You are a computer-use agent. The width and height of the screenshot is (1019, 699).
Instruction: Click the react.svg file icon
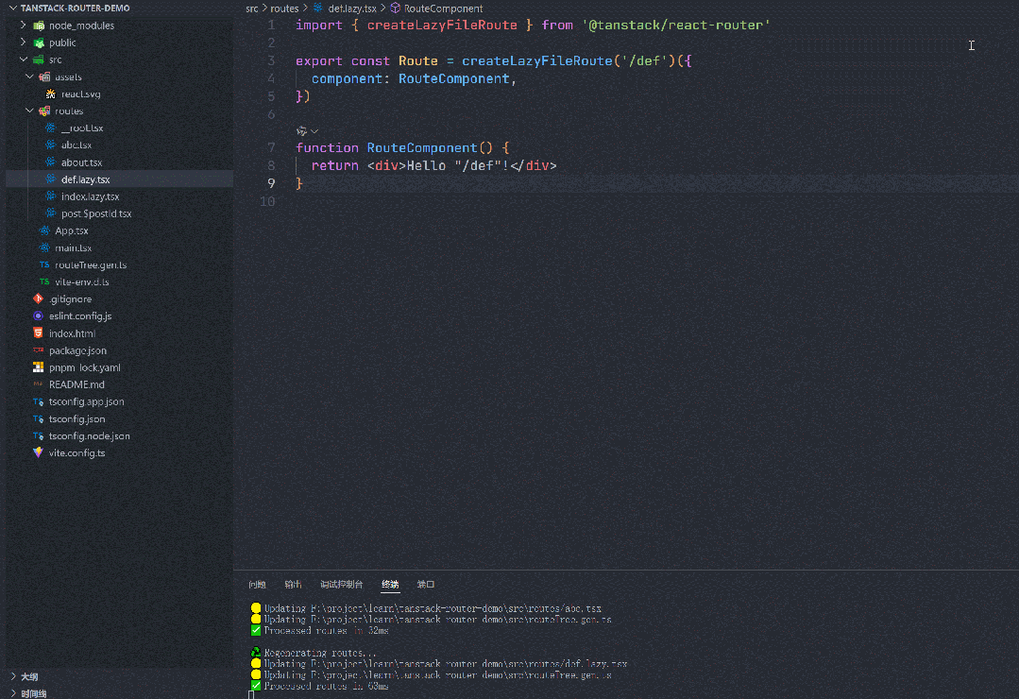pyautogui.click(x=51, y=94)
